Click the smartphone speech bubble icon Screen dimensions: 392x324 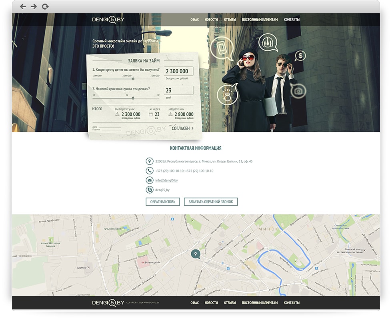pos(221,48)
